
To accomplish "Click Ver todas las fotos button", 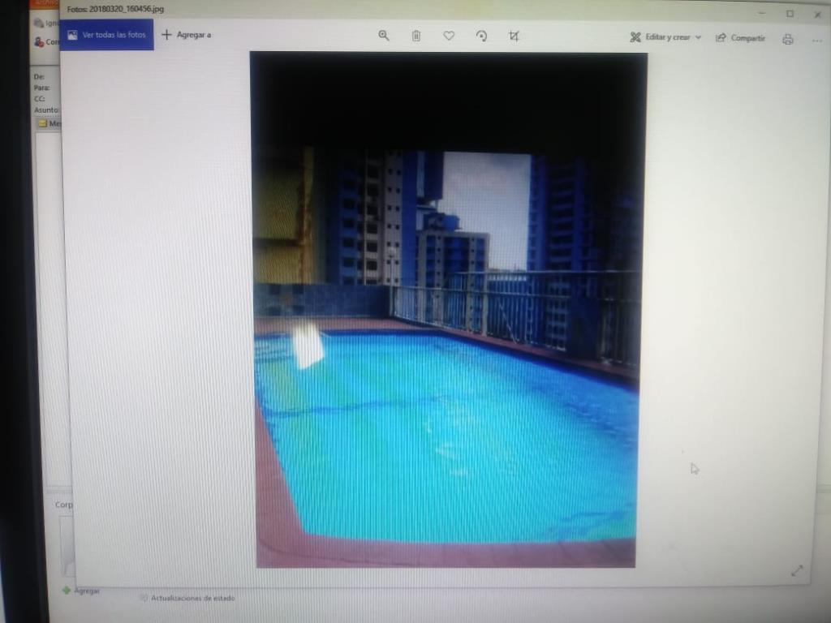I will pos(107,36).
